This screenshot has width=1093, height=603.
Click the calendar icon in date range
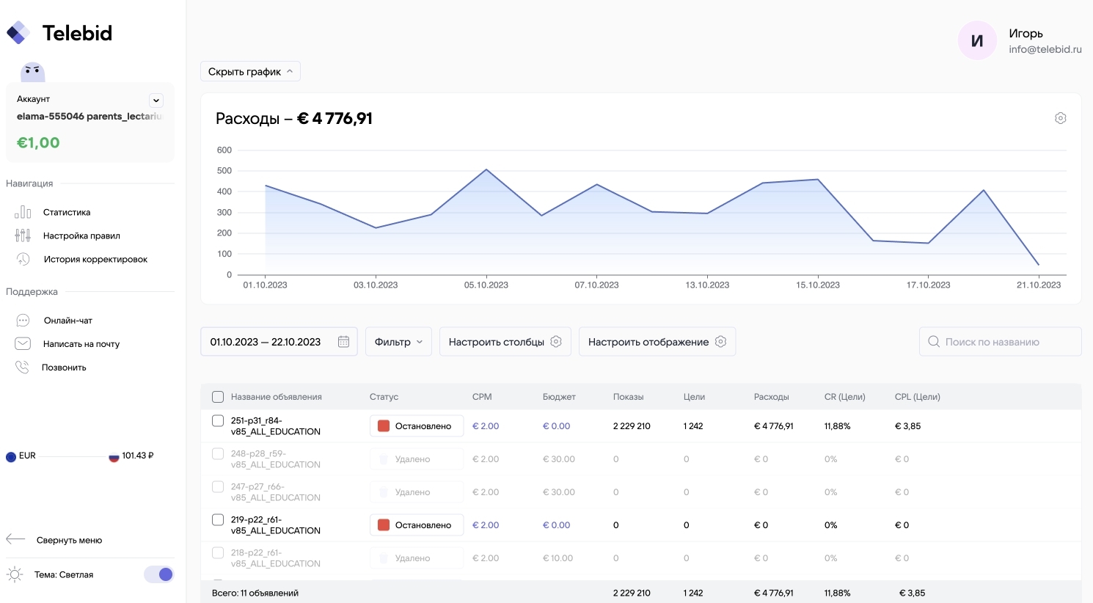(343, 342)
